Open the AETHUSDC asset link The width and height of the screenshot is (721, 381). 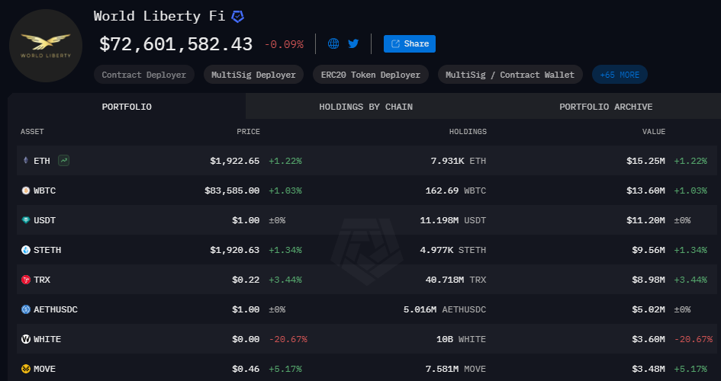56,309
